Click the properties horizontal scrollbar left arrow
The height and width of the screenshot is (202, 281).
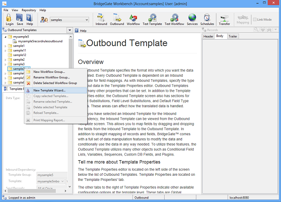click(5, 191)
